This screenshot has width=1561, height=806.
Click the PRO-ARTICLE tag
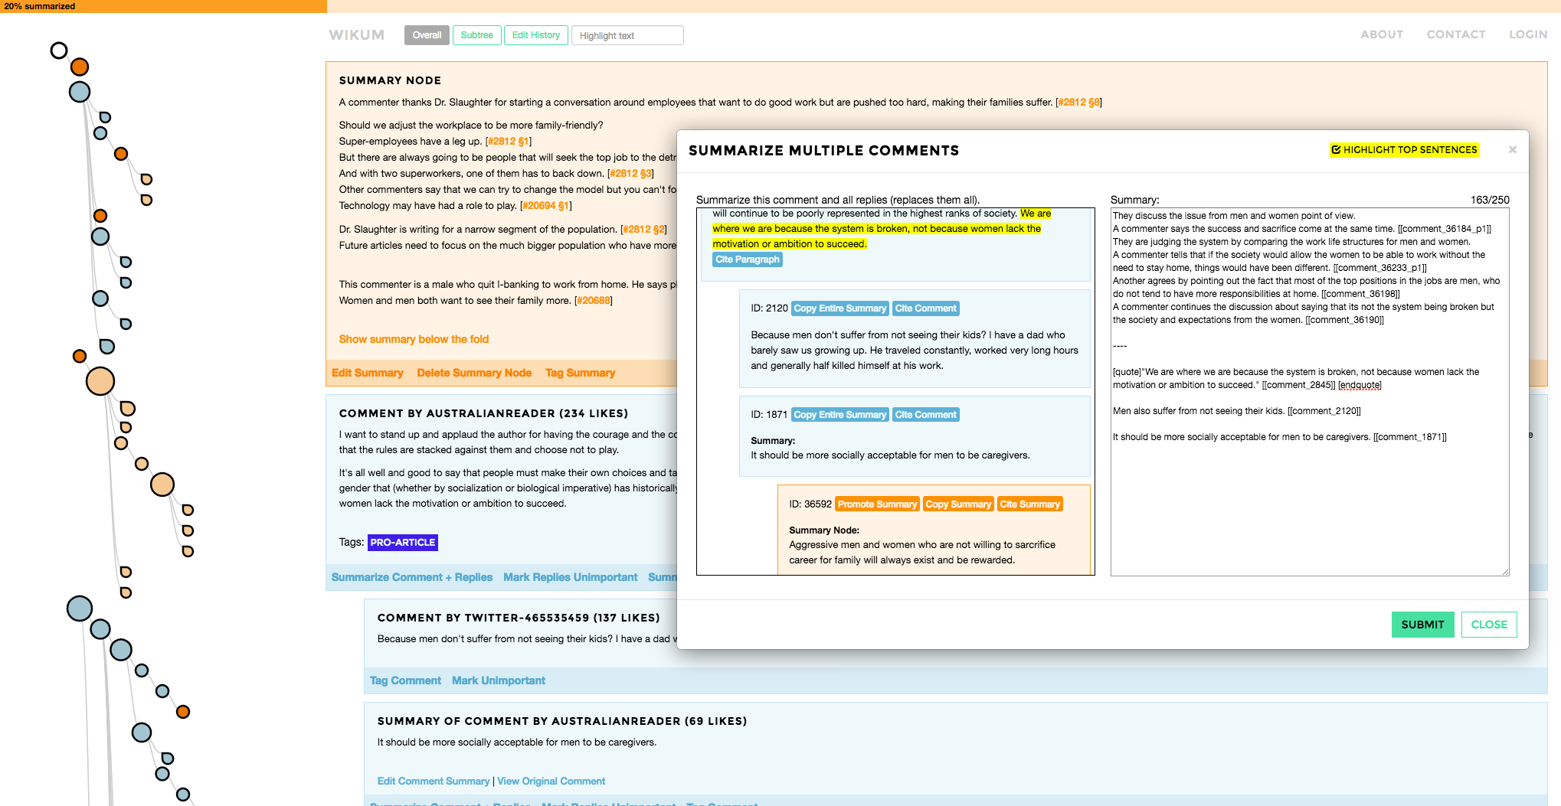(402, 543)
